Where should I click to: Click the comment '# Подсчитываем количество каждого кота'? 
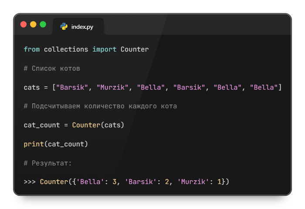100,106
